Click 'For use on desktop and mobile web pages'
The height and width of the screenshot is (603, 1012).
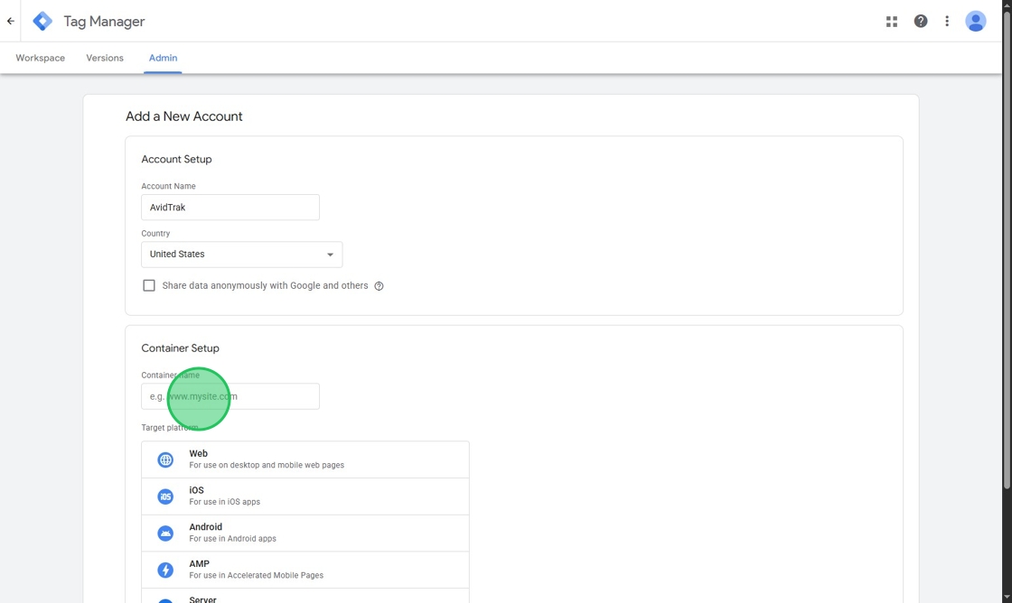click(x=267, y=465)
